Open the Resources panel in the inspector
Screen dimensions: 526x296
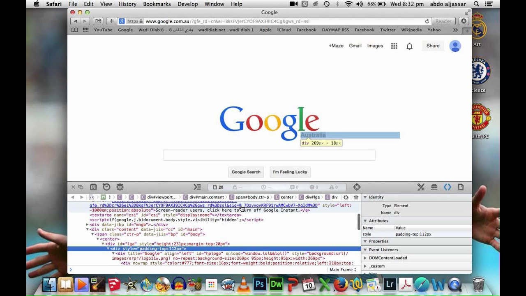tap(93, 187)
